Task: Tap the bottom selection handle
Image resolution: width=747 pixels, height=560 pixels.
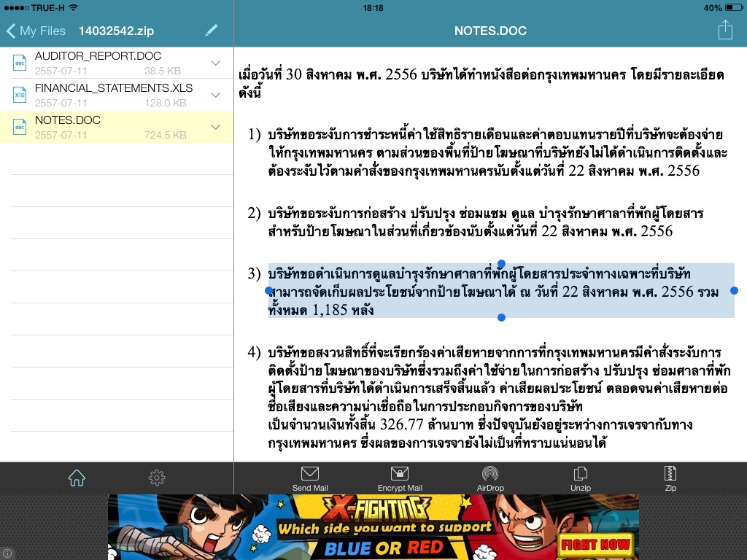Action: pos(501,318)
